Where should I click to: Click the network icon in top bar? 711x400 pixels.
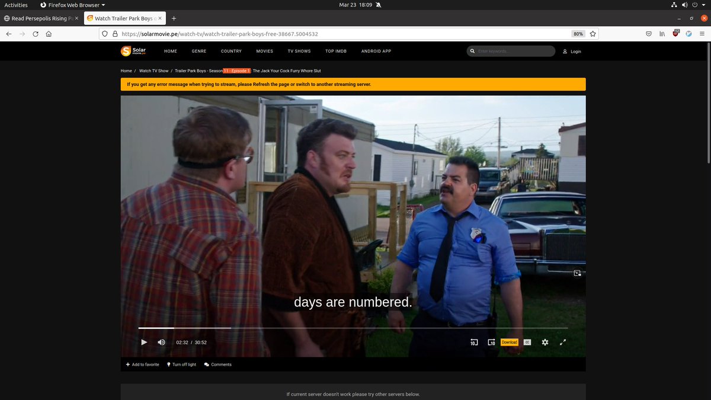point(674,5)
